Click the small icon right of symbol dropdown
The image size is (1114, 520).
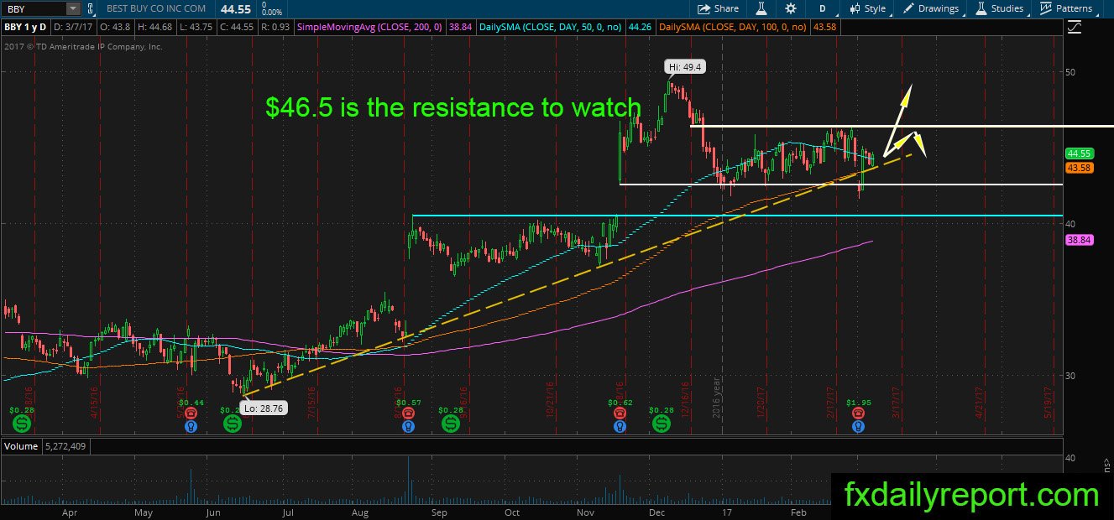pos(92,8)
